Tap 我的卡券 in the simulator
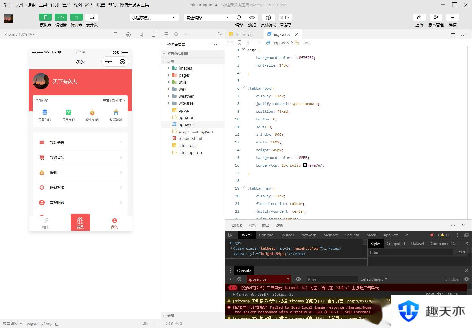The width and height of the screenshot is (472, 328). coord(80,143)
